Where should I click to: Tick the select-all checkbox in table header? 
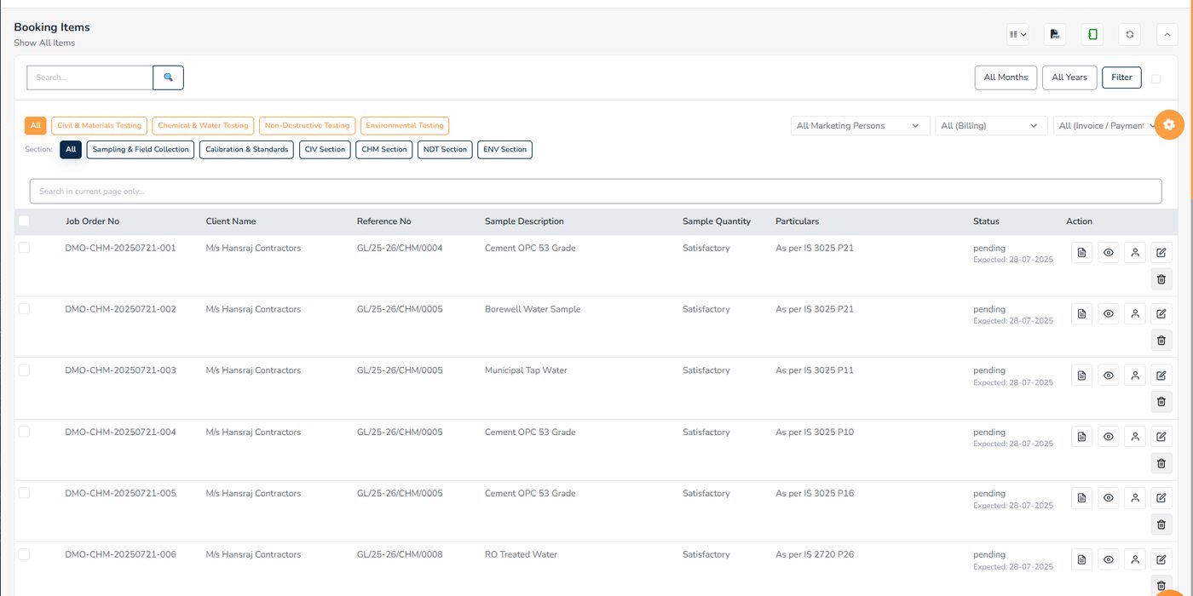tap(24, 221)
